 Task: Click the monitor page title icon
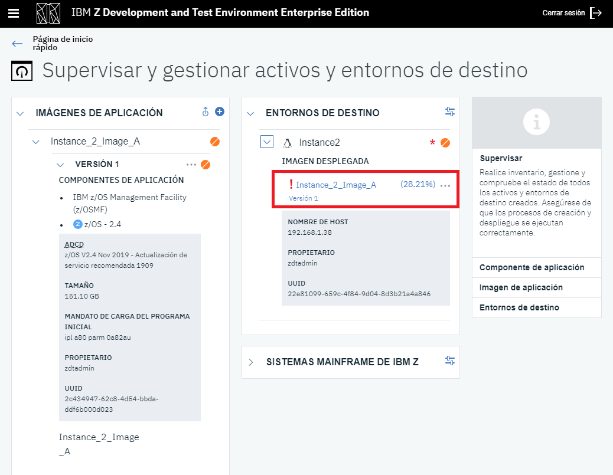point(22,71)
